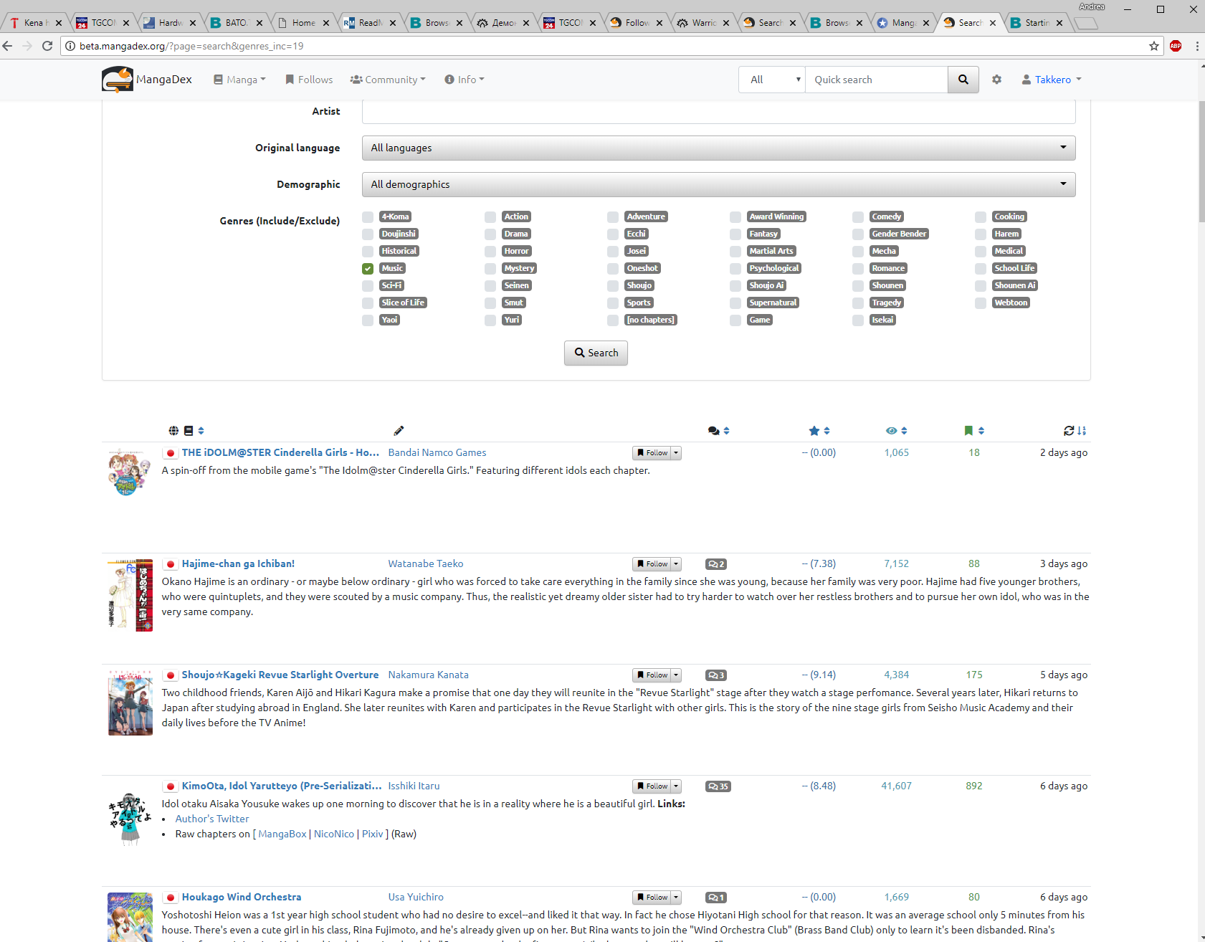Click the Search button below genres

coord(596,353)
